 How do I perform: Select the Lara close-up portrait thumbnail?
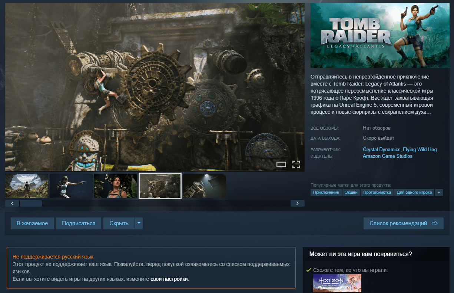(x=116, y=186)
